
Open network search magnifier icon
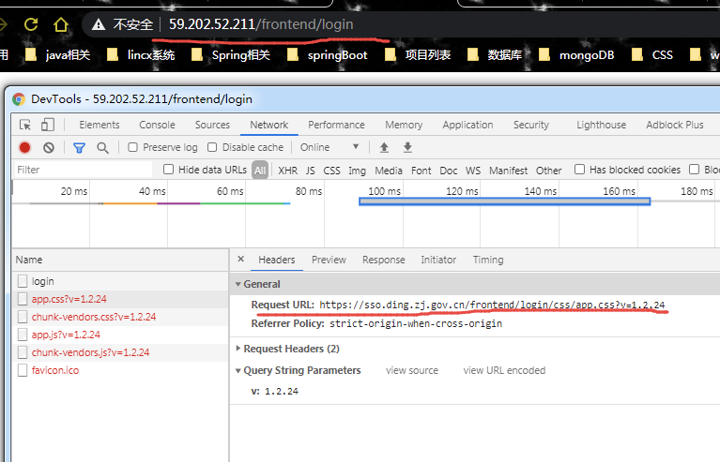(x=102, y=147)
